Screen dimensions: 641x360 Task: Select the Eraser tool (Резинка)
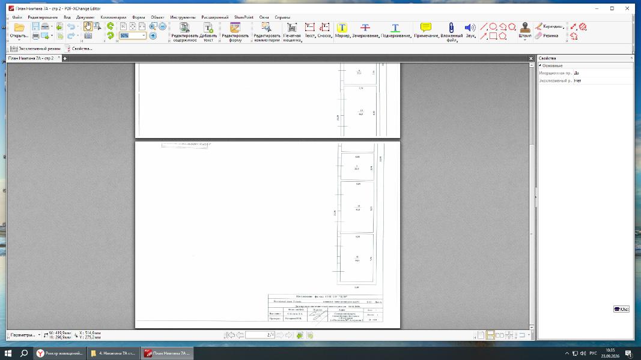tap(546, 36)
